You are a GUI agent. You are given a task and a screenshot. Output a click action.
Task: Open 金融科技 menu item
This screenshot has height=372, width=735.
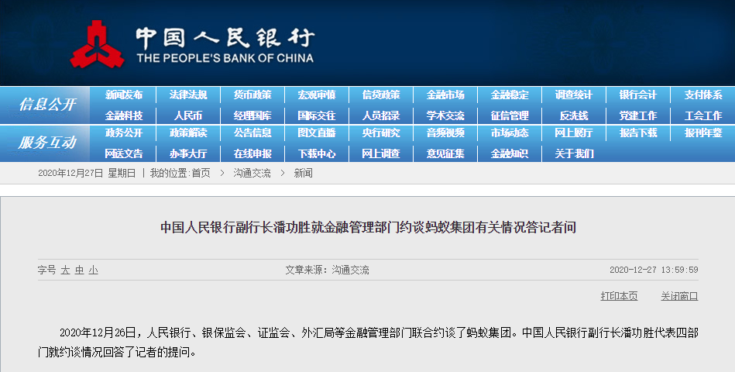click(124, 115)
